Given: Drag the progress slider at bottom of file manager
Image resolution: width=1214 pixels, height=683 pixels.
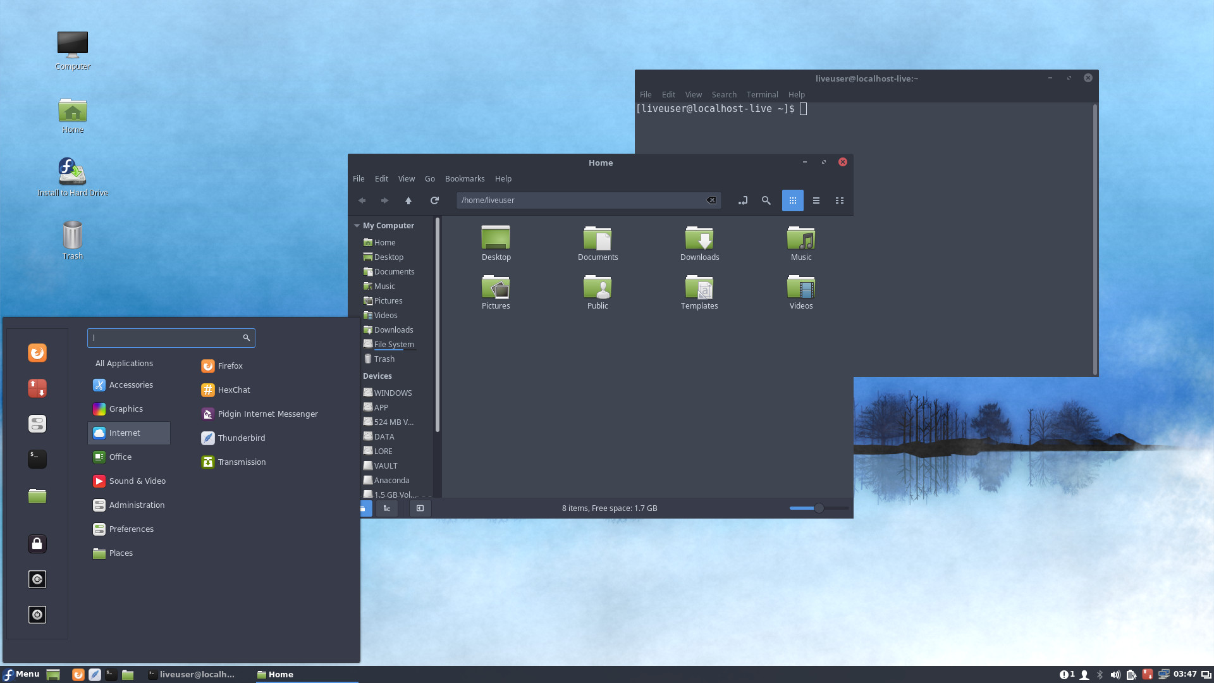Looking at the screenshot, I should [818, 508].
